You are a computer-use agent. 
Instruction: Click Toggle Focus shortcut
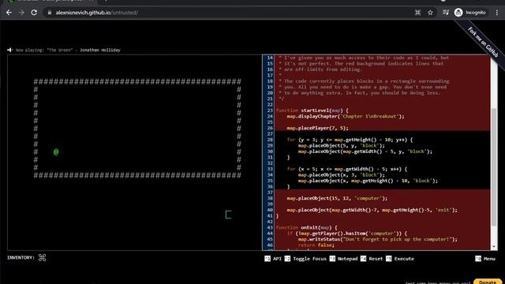(x=305, y=259)
